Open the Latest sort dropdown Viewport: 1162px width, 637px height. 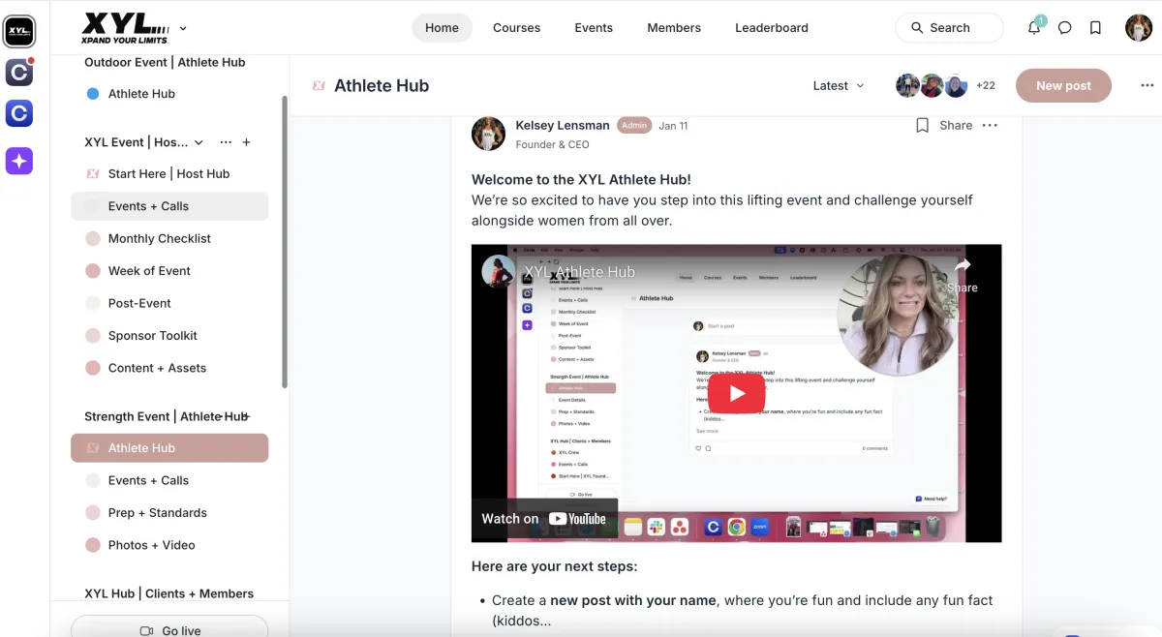[839, 85]
